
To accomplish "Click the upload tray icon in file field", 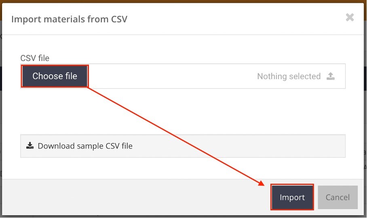I will (331, 76).
